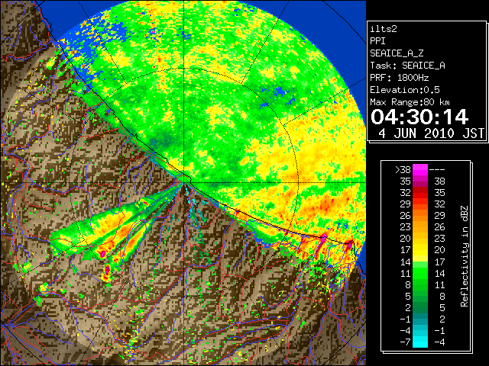Click the '>38' legend value

(x=403, y=169)
